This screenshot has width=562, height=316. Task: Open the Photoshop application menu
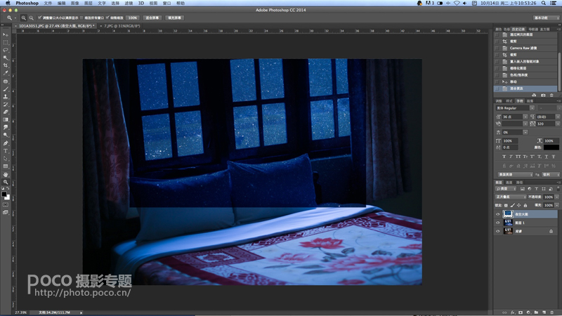point(27,3)
